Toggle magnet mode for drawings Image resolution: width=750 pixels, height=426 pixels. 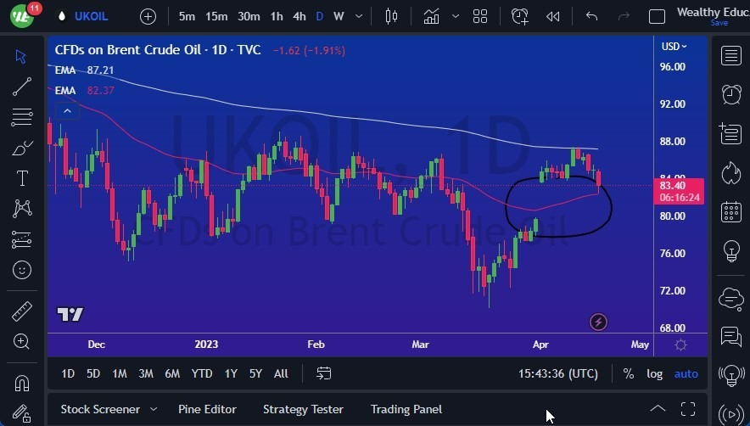pyautogui.click(x=22, y=384)
